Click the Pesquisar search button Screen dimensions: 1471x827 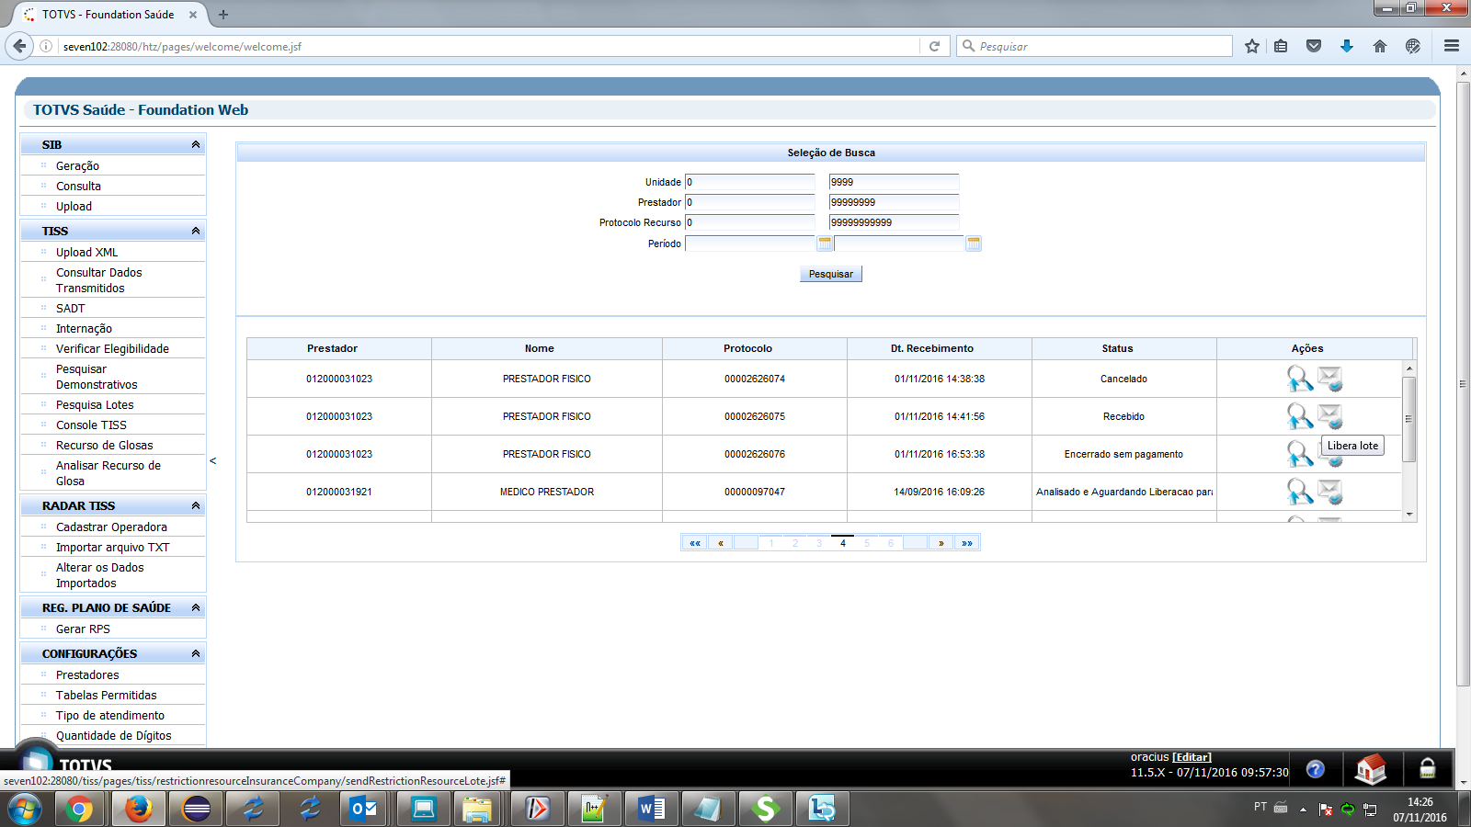[831, 274]
